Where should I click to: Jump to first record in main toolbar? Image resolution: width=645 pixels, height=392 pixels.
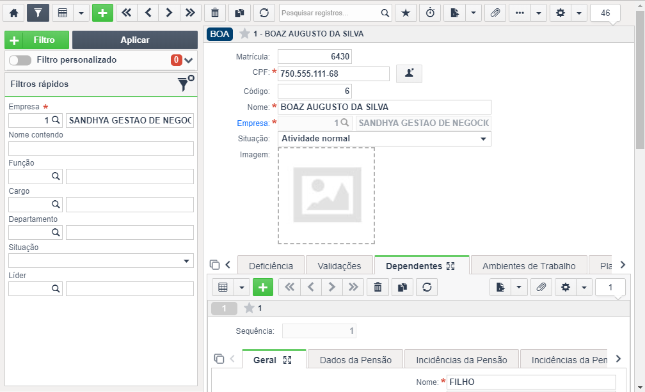[x=127, y=13]
